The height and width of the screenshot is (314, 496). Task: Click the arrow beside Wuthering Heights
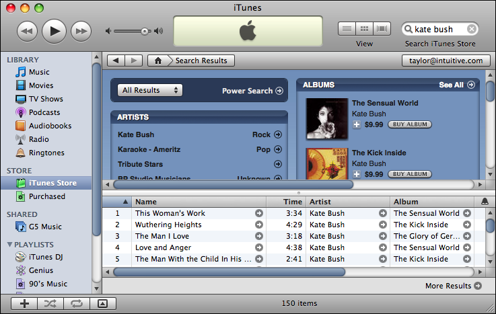click(258, 225)
